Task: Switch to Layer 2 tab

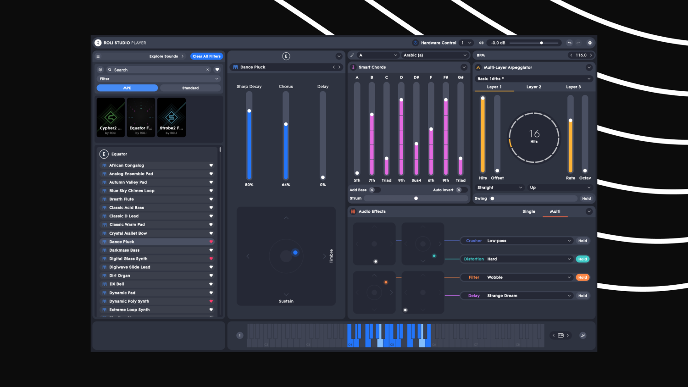Action: point(533,87)
